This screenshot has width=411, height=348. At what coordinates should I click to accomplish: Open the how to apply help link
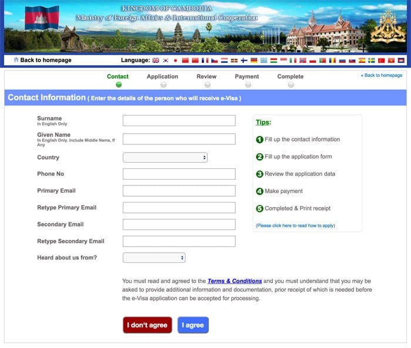point(295,225)
